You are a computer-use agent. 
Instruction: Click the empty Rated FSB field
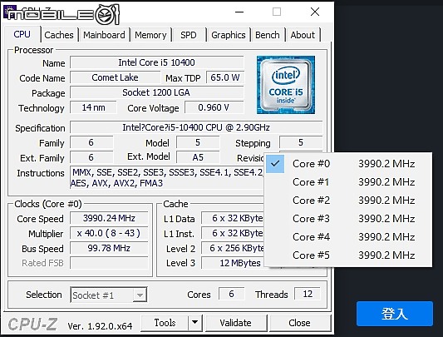click(109, 263)
